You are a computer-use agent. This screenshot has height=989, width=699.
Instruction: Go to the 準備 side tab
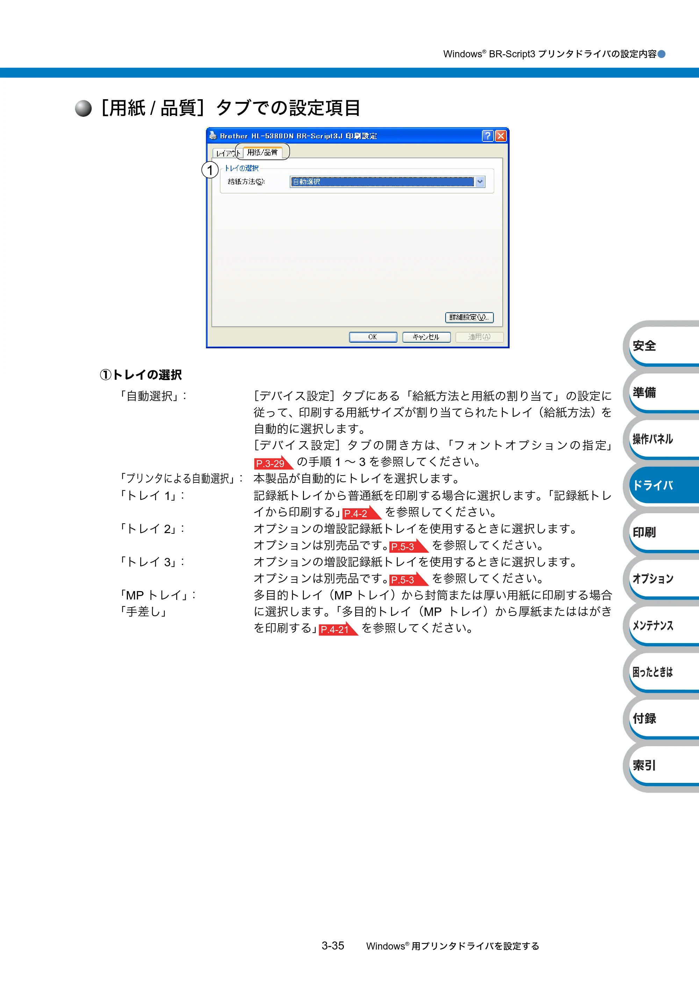(x=664, y=392)
